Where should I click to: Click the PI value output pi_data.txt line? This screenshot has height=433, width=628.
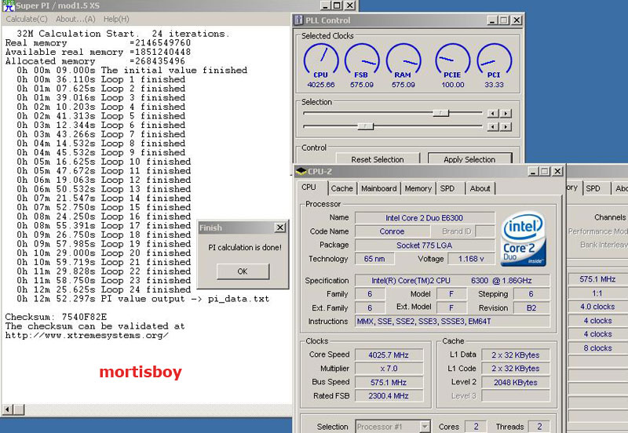(143, 299)
